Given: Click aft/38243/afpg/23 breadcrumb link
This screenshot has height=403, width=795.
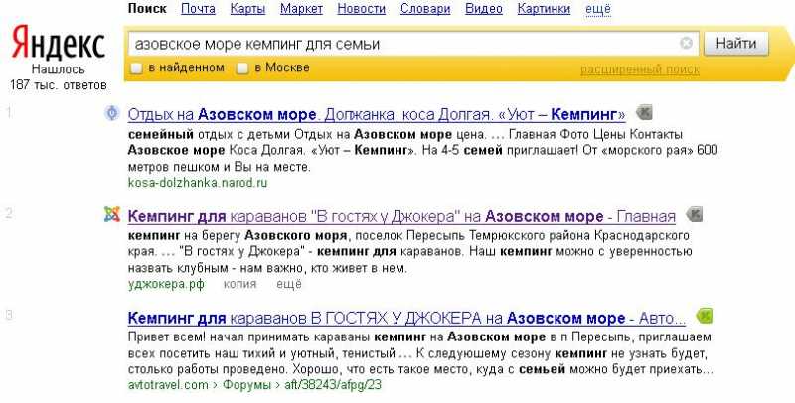Looking at the screenshot, I should coord(333,385).
